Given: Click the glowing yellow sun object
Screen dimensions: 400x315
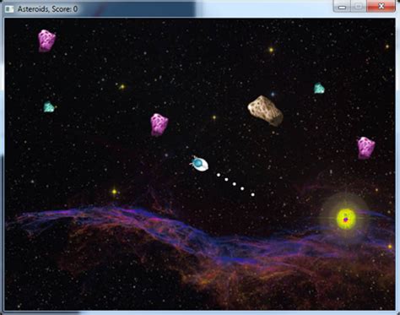Looking at the screenshot, I should (x=346, y=219).
